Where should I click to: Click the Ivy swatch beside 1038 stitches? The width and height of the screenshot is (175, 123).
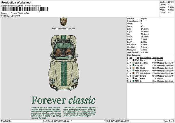tap(133, 65)
